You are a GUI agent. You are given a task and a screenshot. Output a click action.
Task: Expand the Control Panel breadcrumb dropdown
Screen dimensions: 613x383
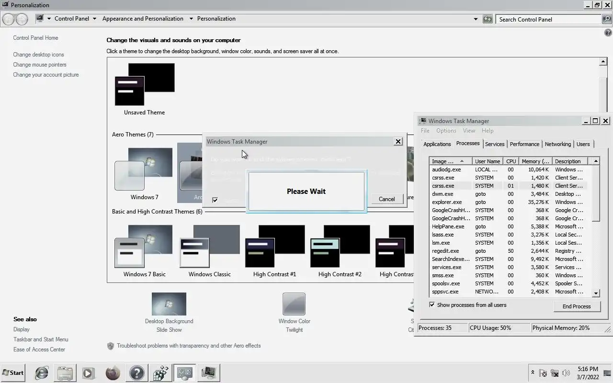[94, 19]
